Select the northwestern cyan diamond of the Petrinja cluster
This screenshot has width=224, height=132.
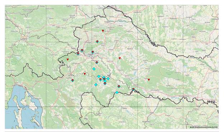99,76
